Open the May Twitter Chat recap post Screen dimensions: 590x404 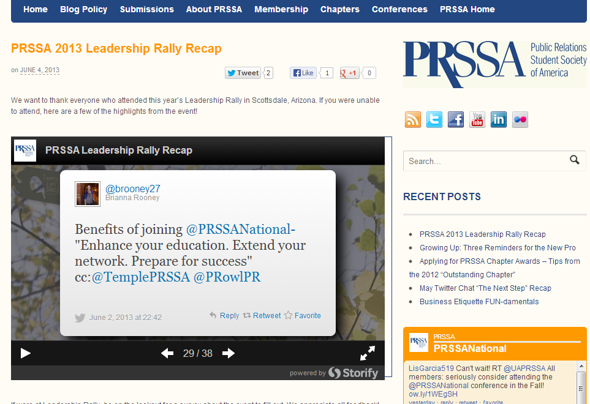(485, 288)
